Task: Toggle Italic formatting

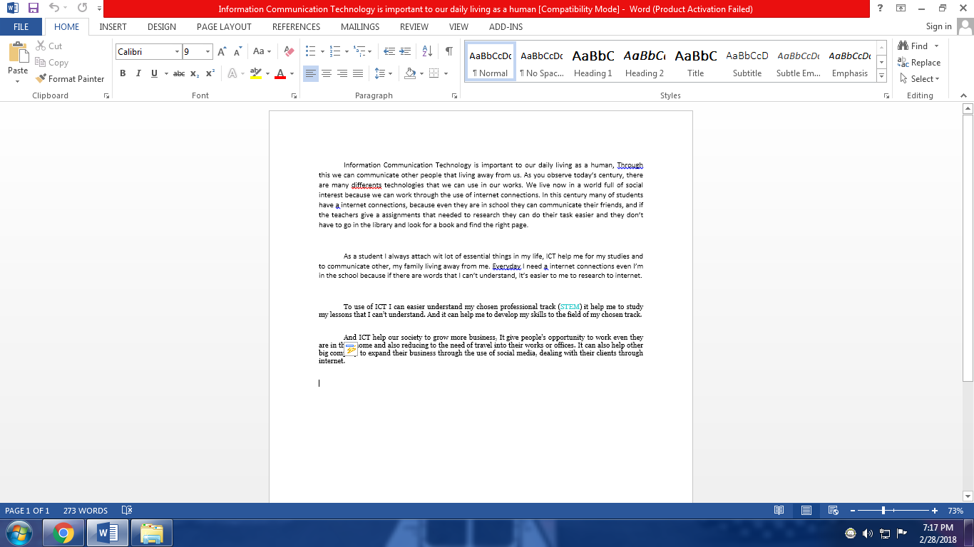Action: tap(138, 73)
